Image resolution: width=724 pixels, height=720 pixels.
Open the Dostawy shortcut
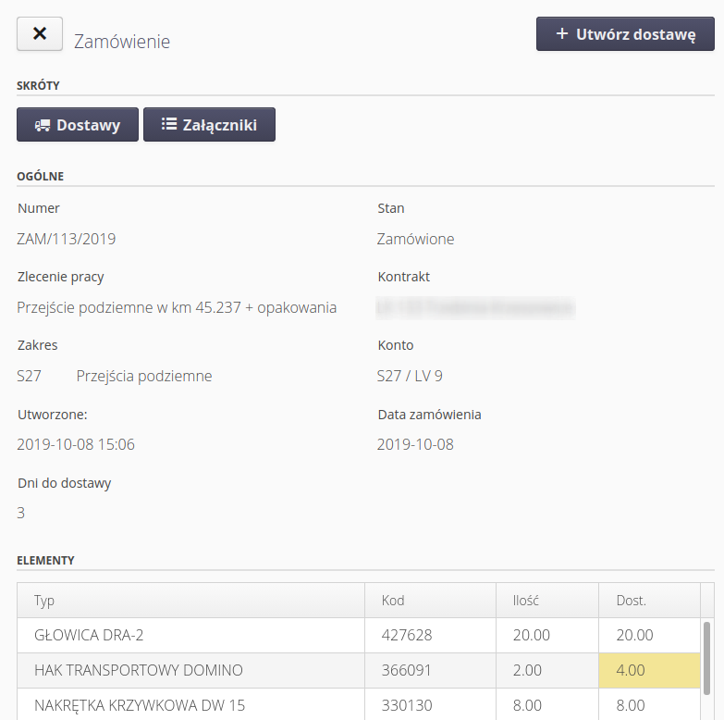tap(78, 125)
